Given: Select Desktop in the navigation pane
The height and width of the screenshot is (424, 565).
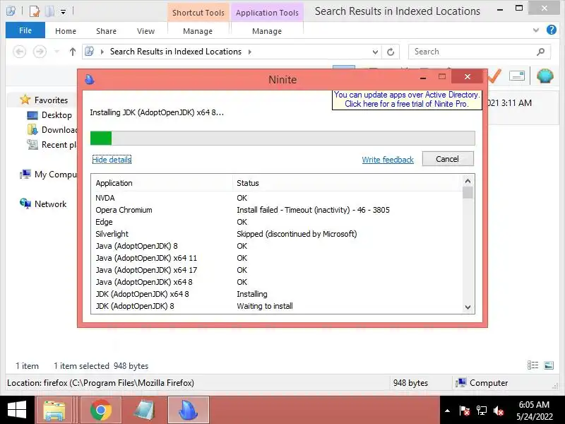Looking at the screenshot, I should click(56, 115).
